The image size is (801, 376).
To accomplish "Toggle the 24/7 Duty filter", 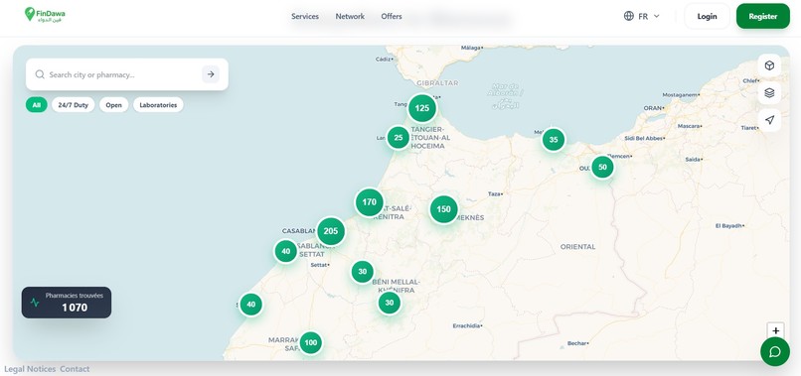I will (74, 105).
